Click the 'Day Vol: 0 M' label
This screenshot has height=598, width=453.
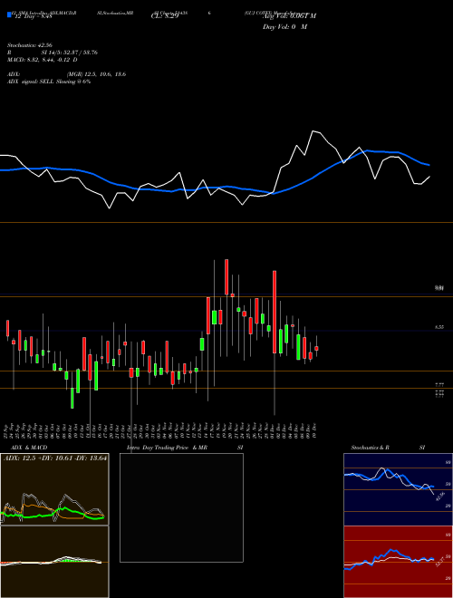[284, 27]
